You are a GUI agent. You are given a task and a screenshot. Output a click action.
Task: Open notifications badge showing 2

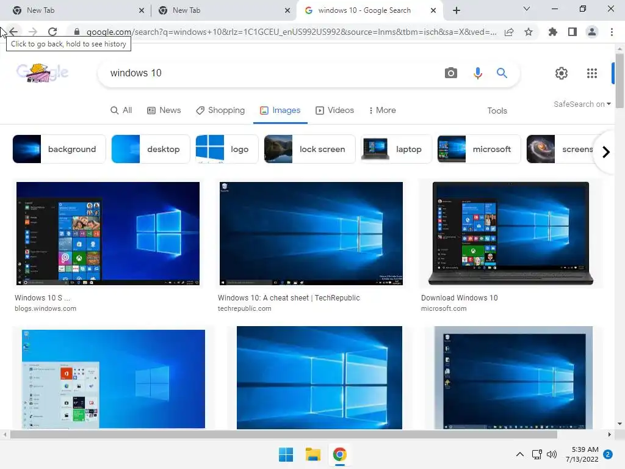pyautogui.click(x=608, y=454)
